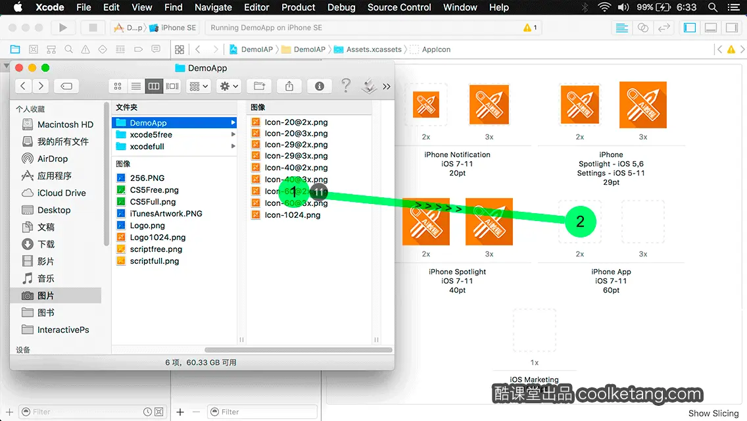Click Finder new folder button
The image size is (747, 421).
tap(259, 86)
